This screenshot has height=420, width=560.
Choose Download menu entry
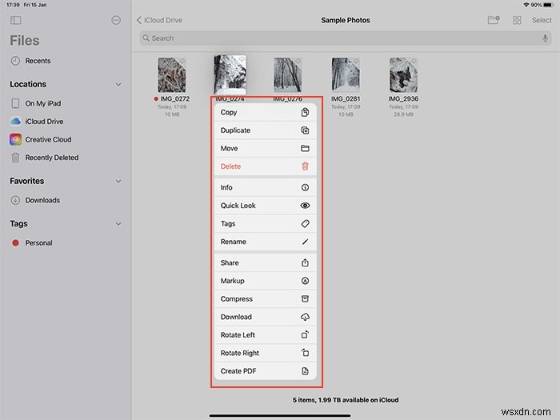point(266,317)
